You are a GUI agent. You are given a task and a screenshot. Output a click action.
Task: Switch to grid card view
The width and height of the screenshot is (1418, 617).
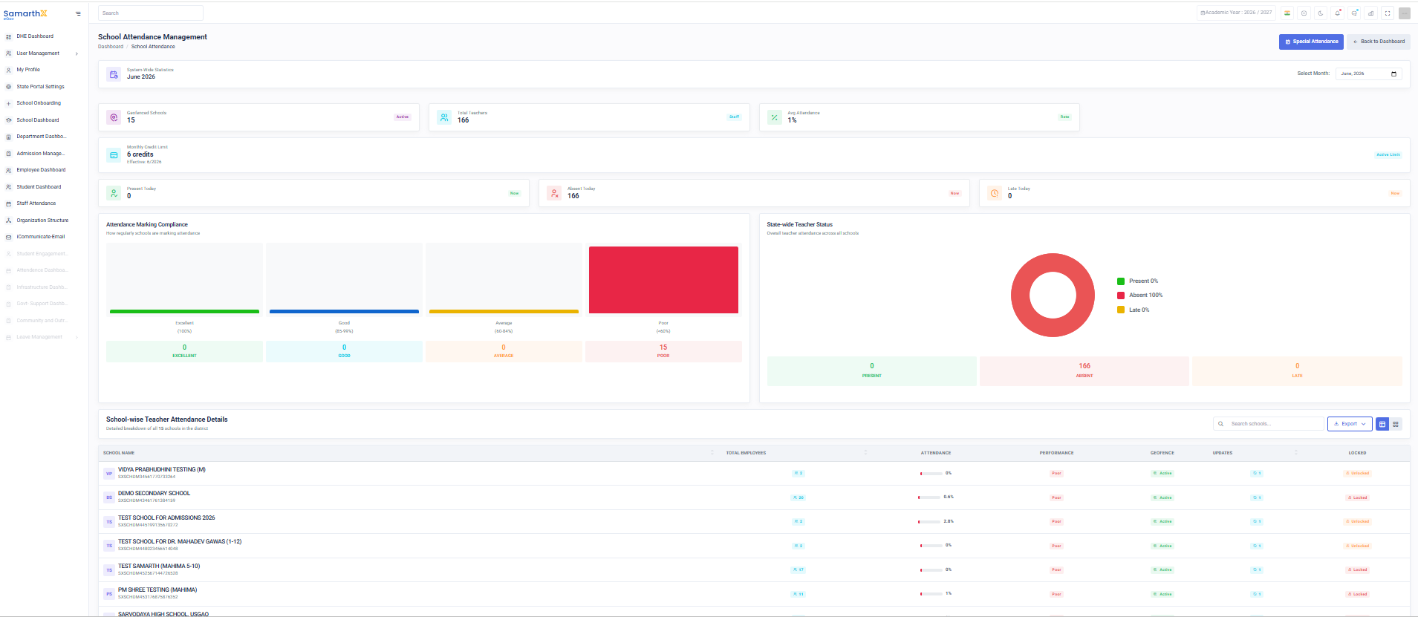tap(1396, 424)
